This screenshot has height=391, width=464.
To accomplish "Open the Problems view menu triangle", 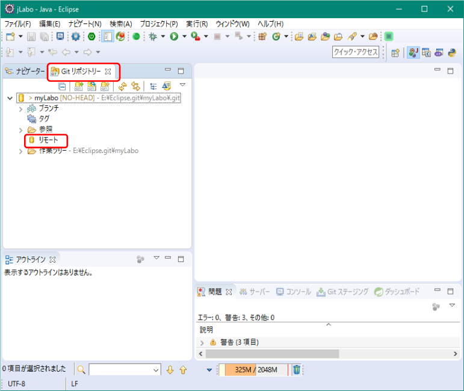I will [x=452, y=305].
